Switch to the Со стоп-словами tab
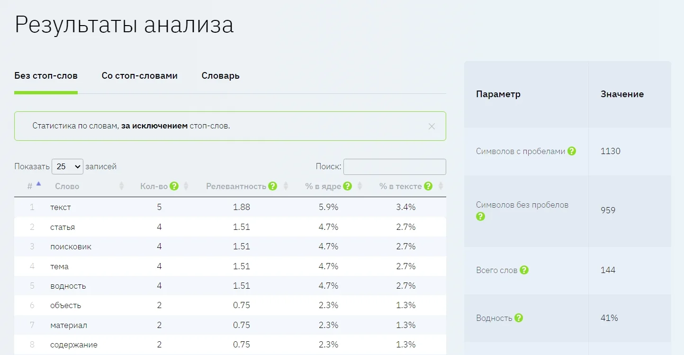The height and width of the screenshot is (355, 684). 140,76
